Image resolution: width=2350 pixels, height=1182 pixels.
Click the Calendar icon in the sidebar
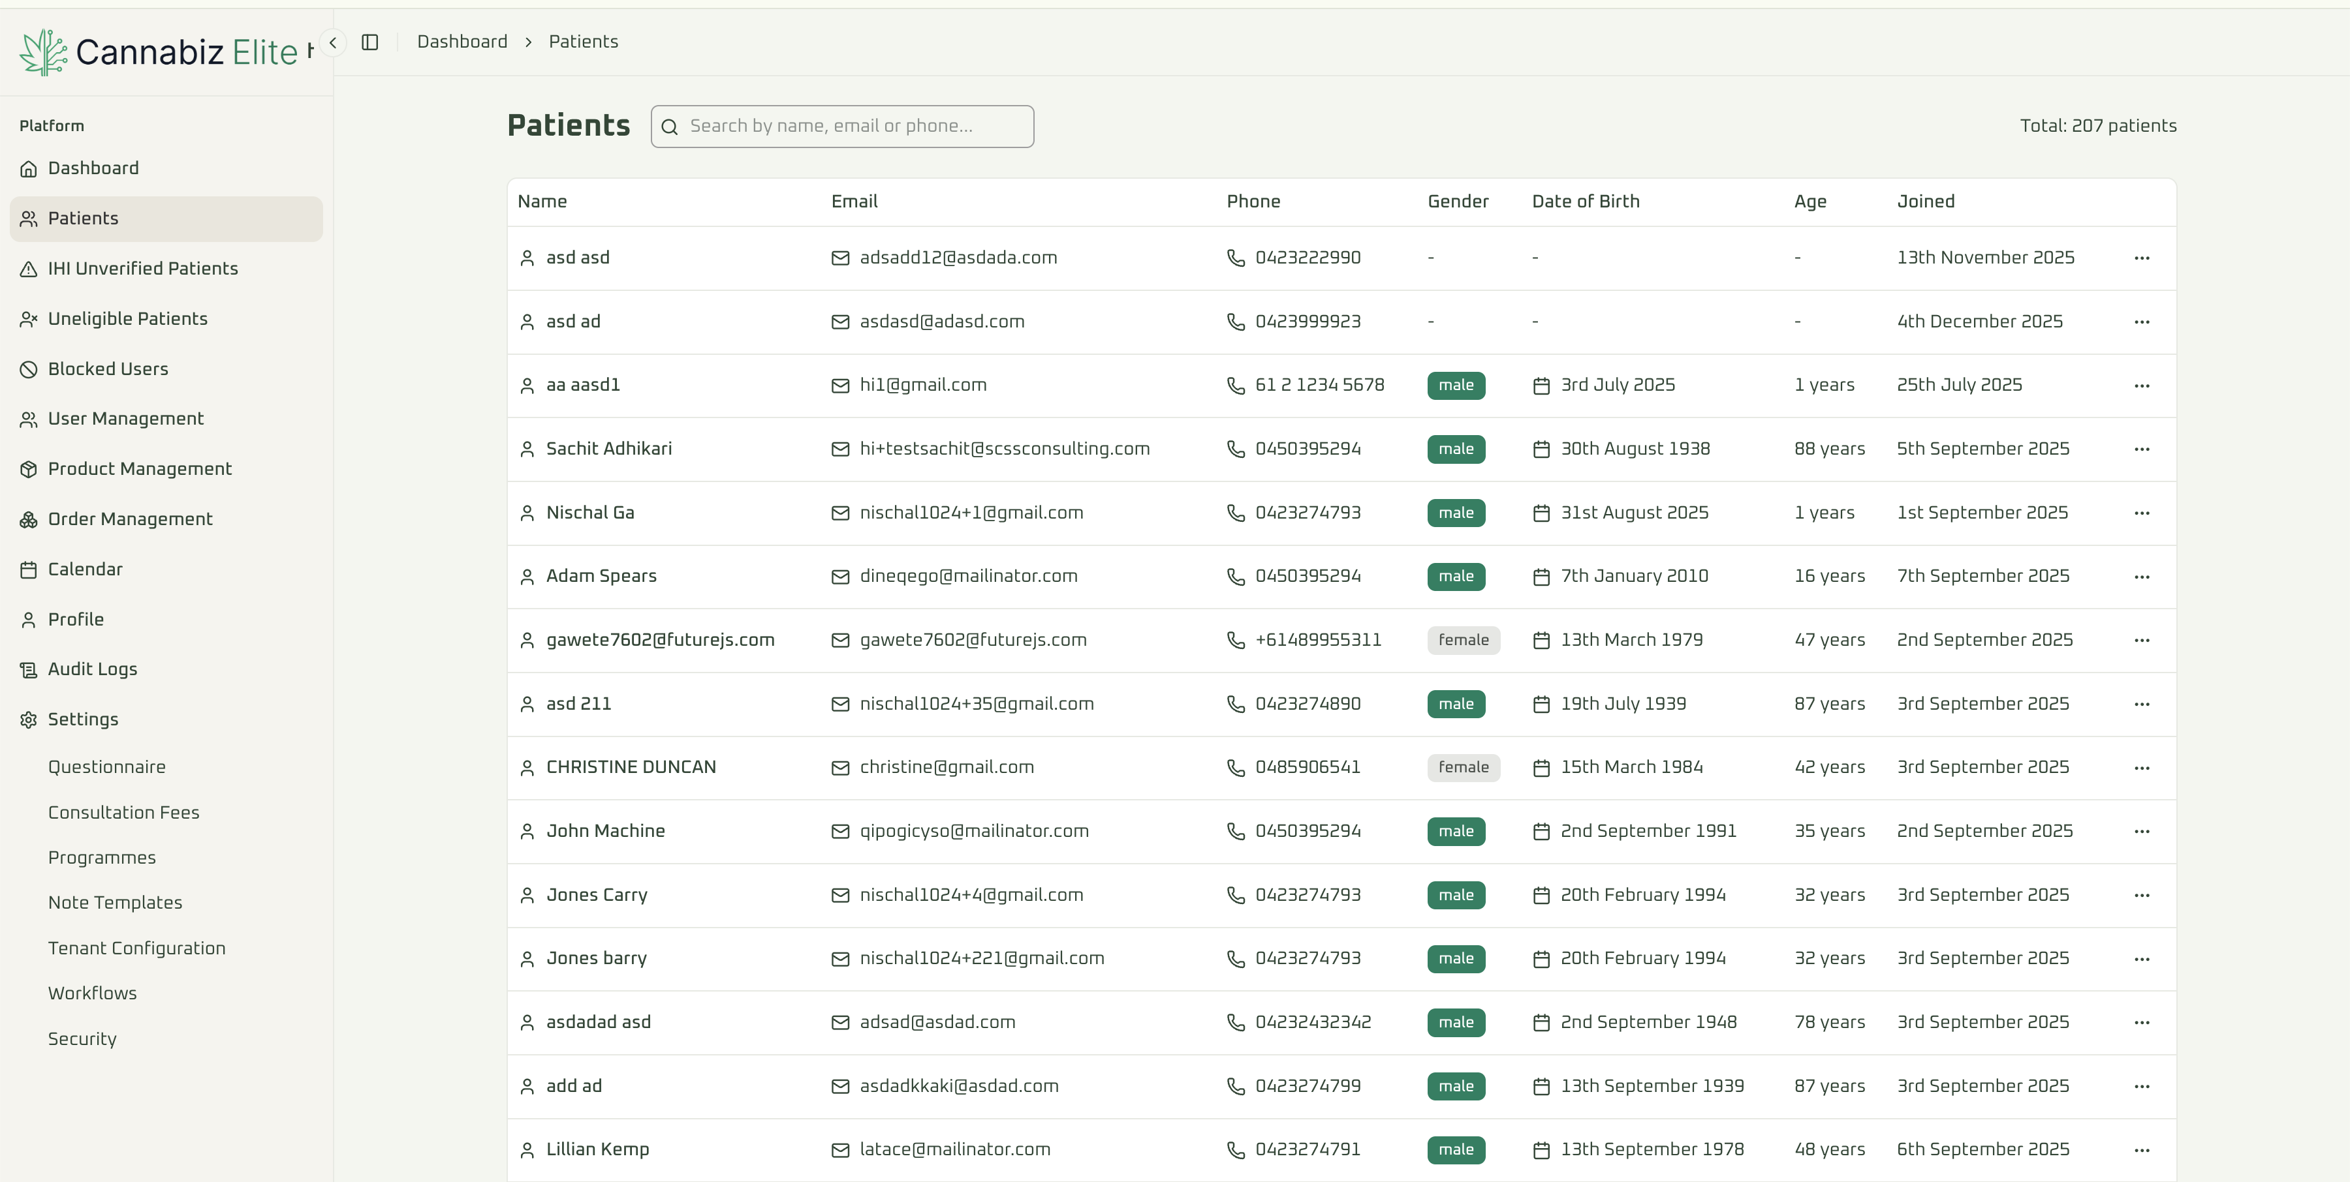28,569
